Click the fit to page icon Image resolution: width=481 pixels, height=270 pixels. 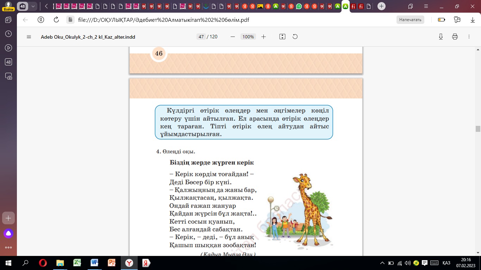click(x=282, y=37)
